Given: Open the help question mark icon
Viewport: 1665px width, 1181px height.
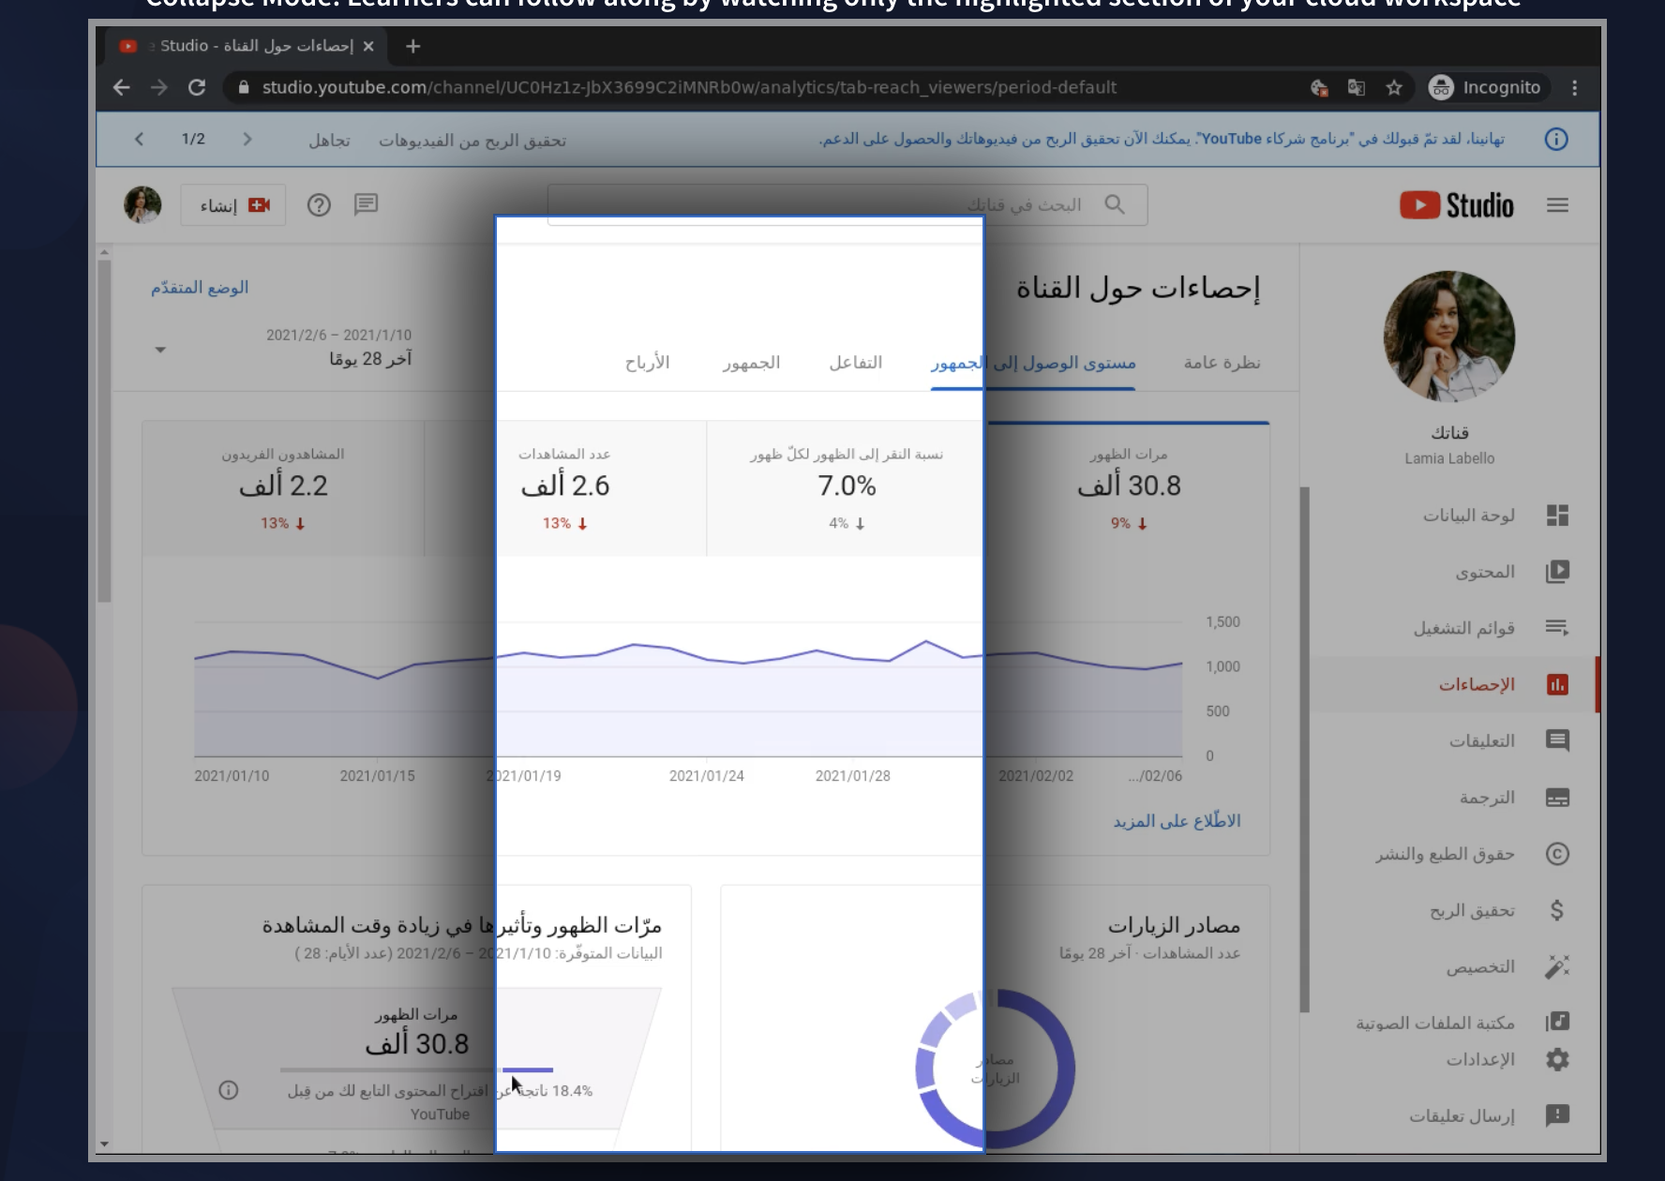Looking at the screenshot, I should 319,205.
